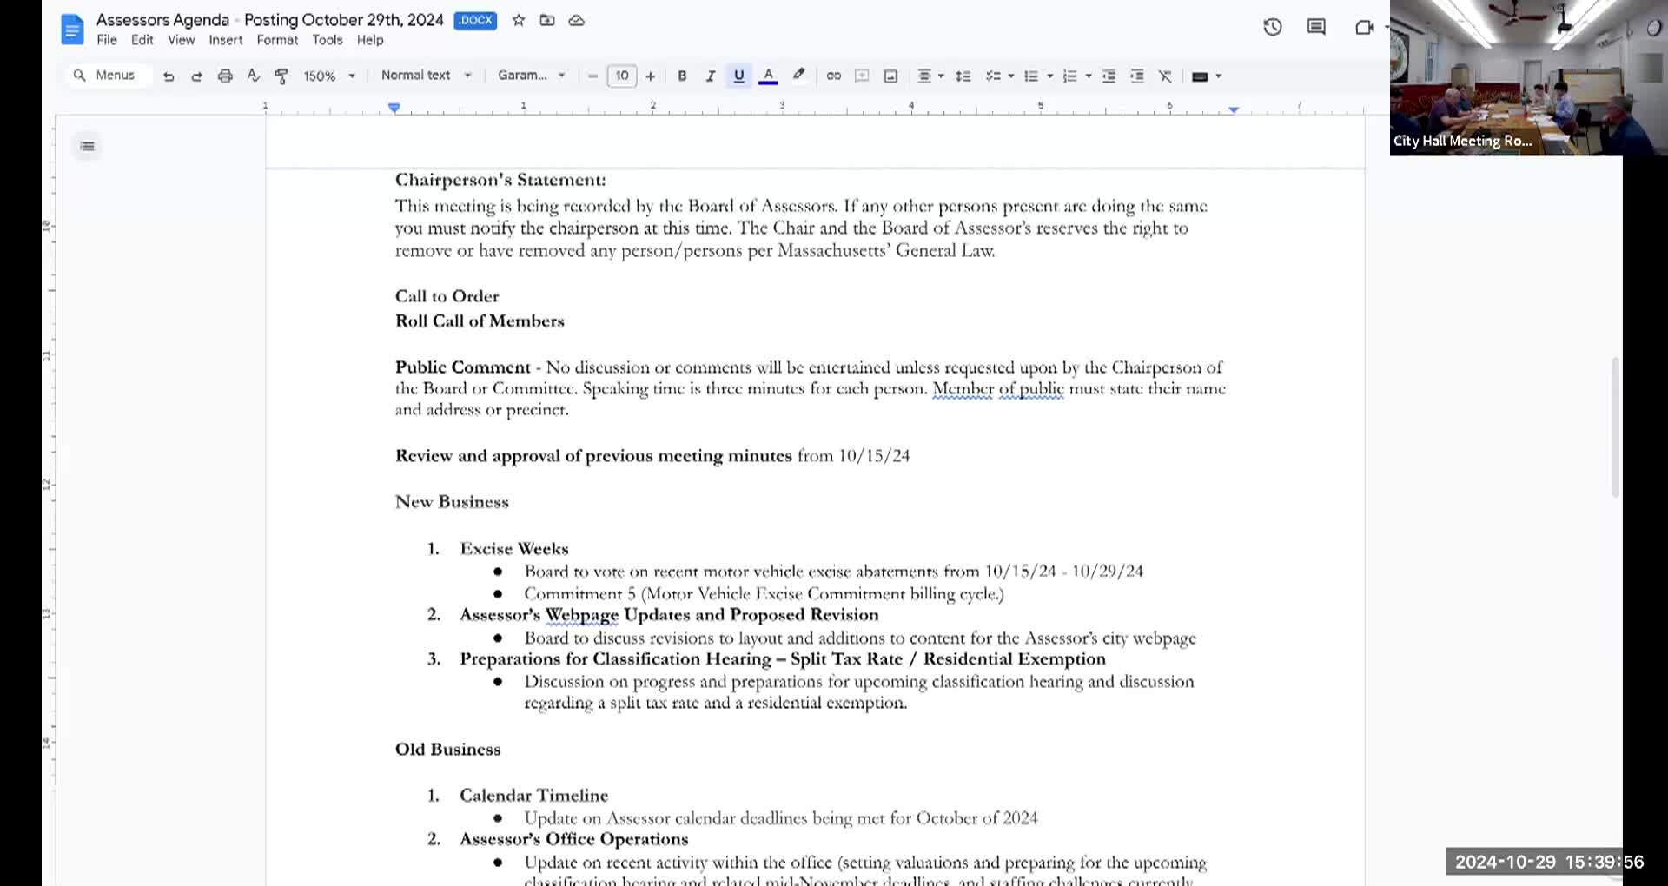Print the document
The height and width of the screenshot is (886, 1668).
click(225, 76)
